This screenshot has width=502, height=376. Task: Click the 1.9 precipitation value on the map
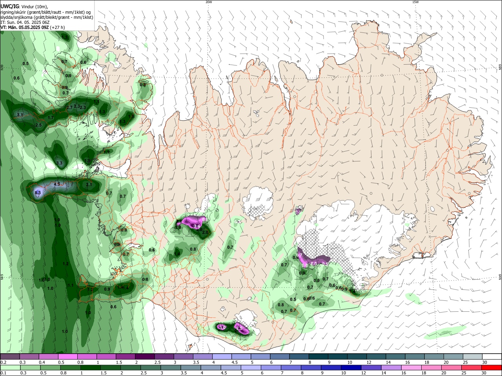coord(87,161)
